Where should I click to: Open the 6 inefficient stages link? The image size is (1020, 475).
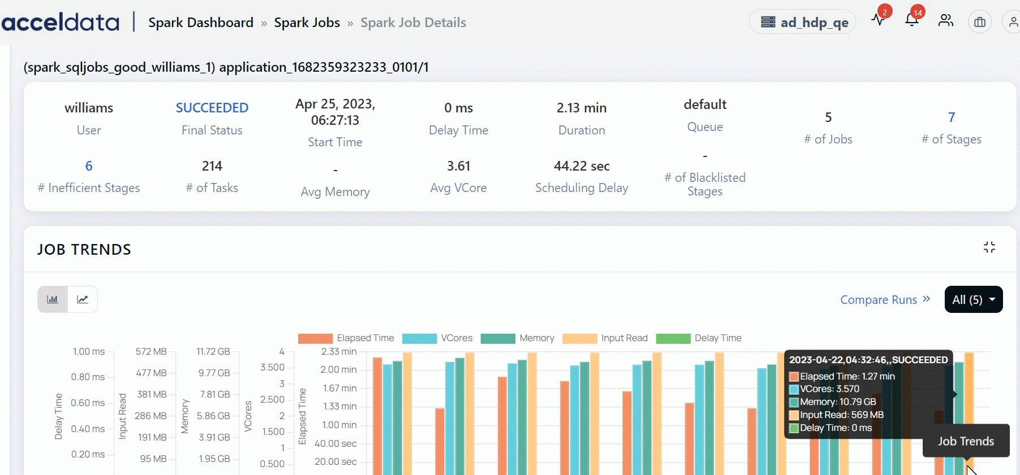(89, 166)
